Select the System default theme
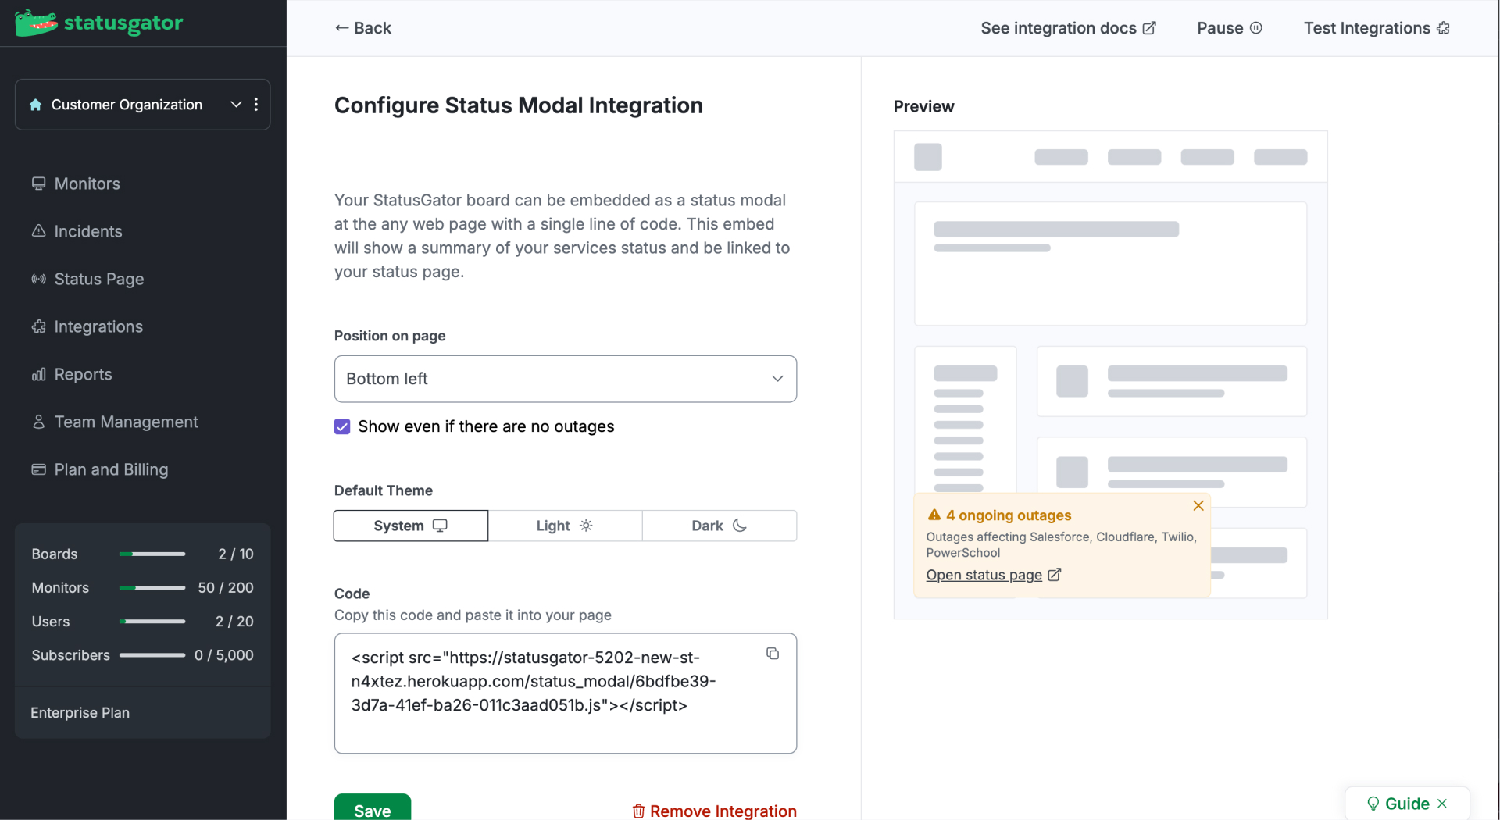This screenshot has width=1500, height=820. [411, 526]
